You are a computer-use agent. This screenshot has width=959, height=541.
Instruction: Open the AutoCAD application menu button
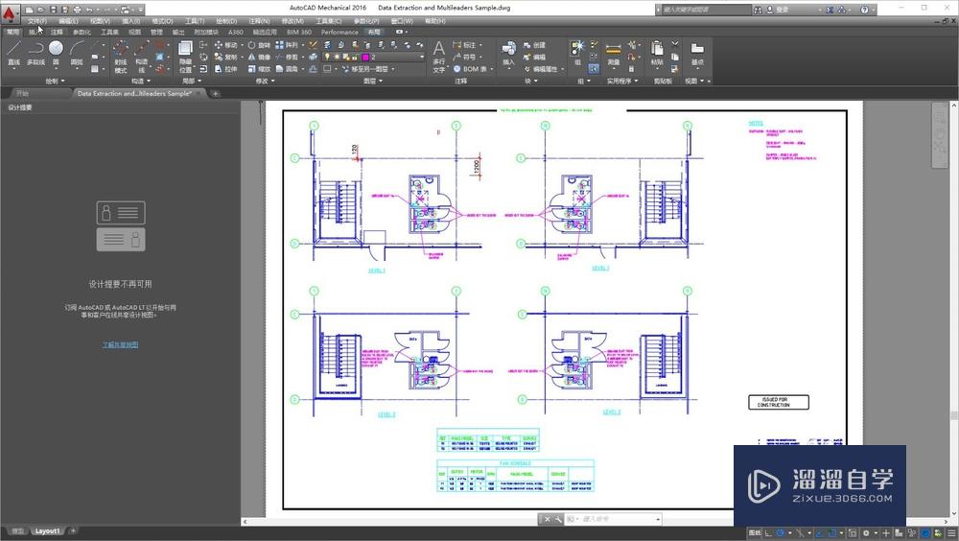pyautogui.click(x=10, y=12)
